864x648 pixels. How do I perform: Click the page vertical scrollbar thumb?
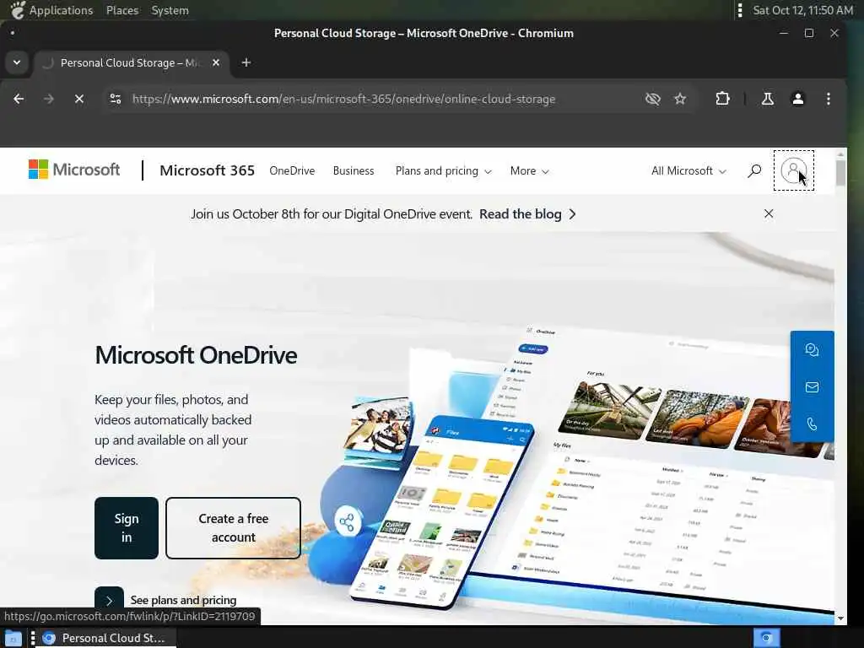[x=840, y=172]
